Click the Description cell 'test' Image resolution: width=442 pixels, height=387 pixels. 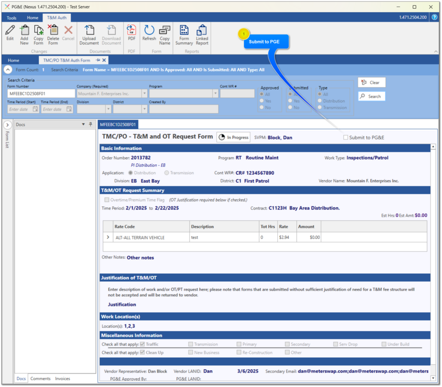tap(224, 237)
